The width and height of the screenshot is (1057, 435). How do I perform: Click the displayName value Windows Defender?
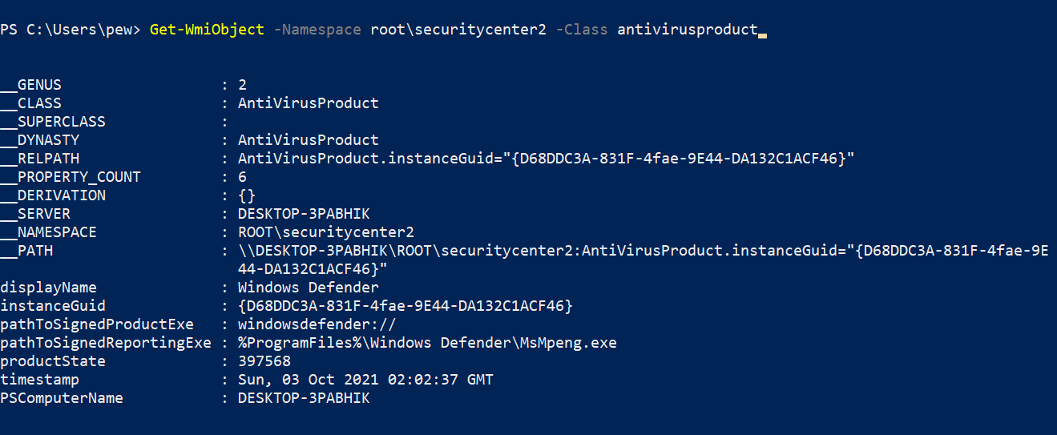pos(309,288)
